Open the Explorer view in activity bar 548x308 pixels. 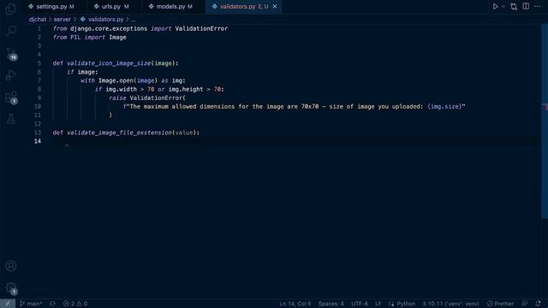pyautogui.click(x=11, y=9)
